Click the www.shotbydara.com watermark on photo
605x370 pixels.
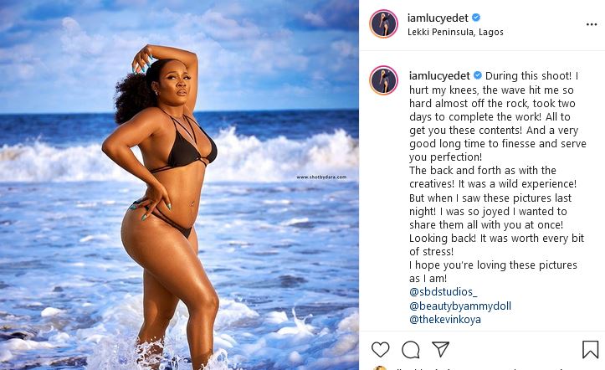(321, 177)
